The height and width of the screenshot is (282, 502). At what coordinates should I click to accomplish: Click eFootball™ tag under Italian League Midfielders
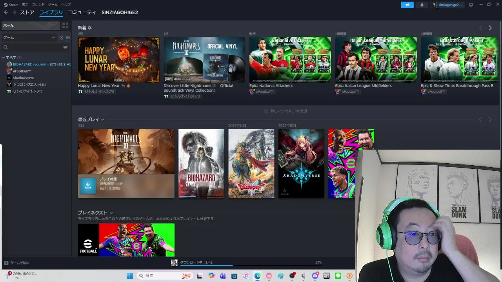(347, 92)
